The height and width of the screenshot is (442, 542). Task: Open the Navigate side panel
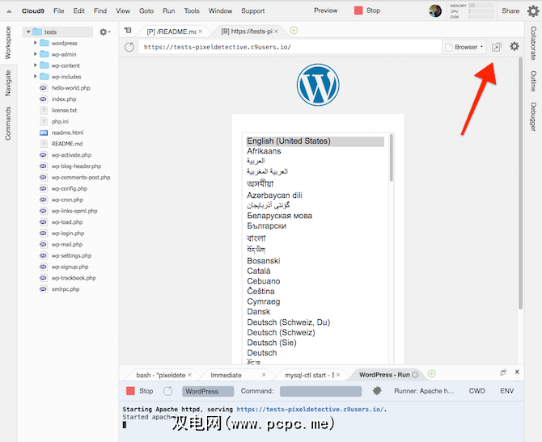pos(8,83)
